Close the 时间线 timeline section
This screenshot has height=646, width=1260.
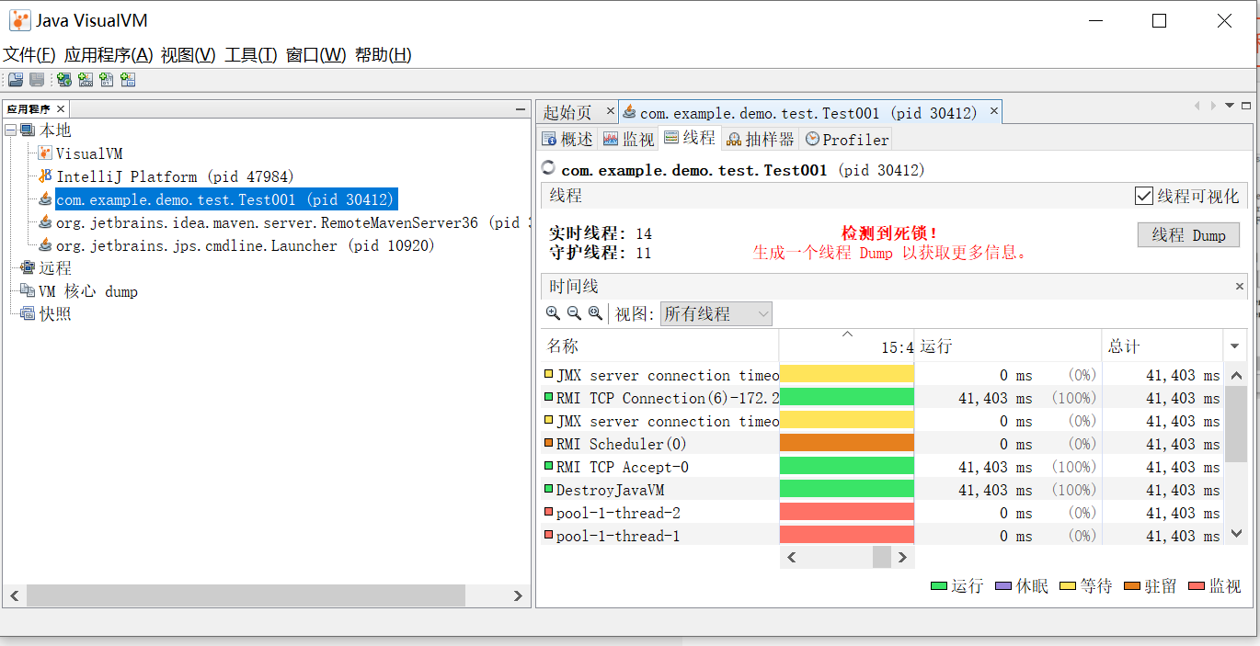1240,287
